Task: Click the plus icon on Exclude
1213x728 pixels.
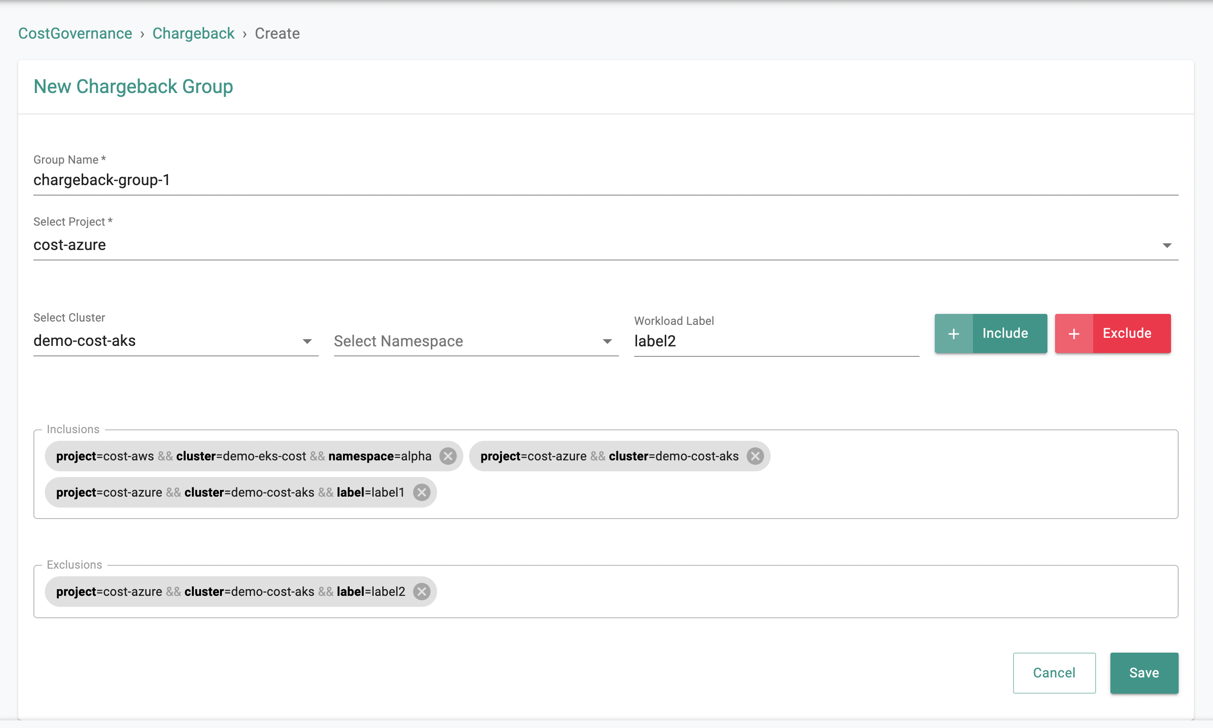Action: click(1074, 333)
